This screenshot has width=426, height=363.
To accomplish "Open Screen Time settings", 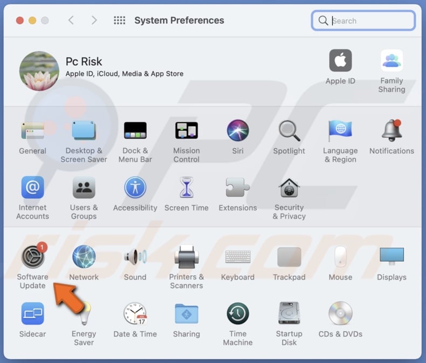I will (x=187, y=187).
